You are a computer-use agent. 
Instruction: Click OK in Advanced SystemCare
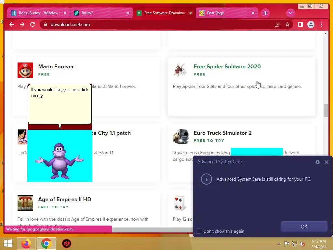(304, 227)
